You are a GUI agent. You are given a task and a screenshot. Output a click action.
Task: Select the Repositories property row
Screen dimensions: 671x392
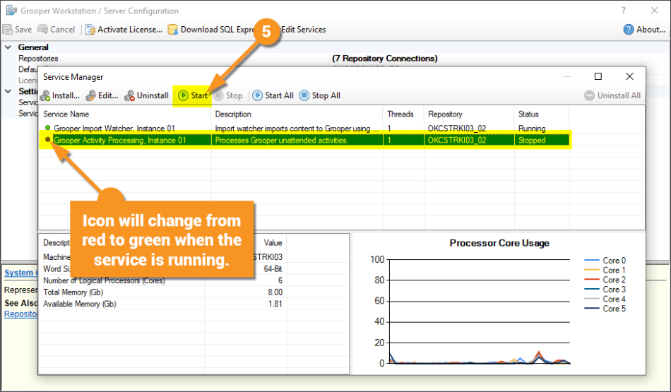[335, 58]
